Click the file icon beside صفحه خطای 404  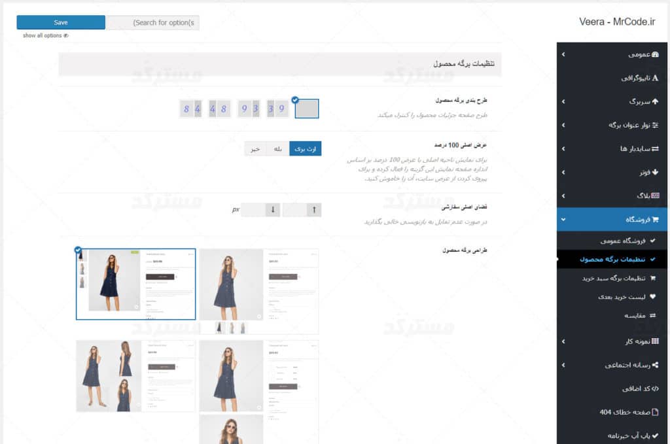[655, 412]
